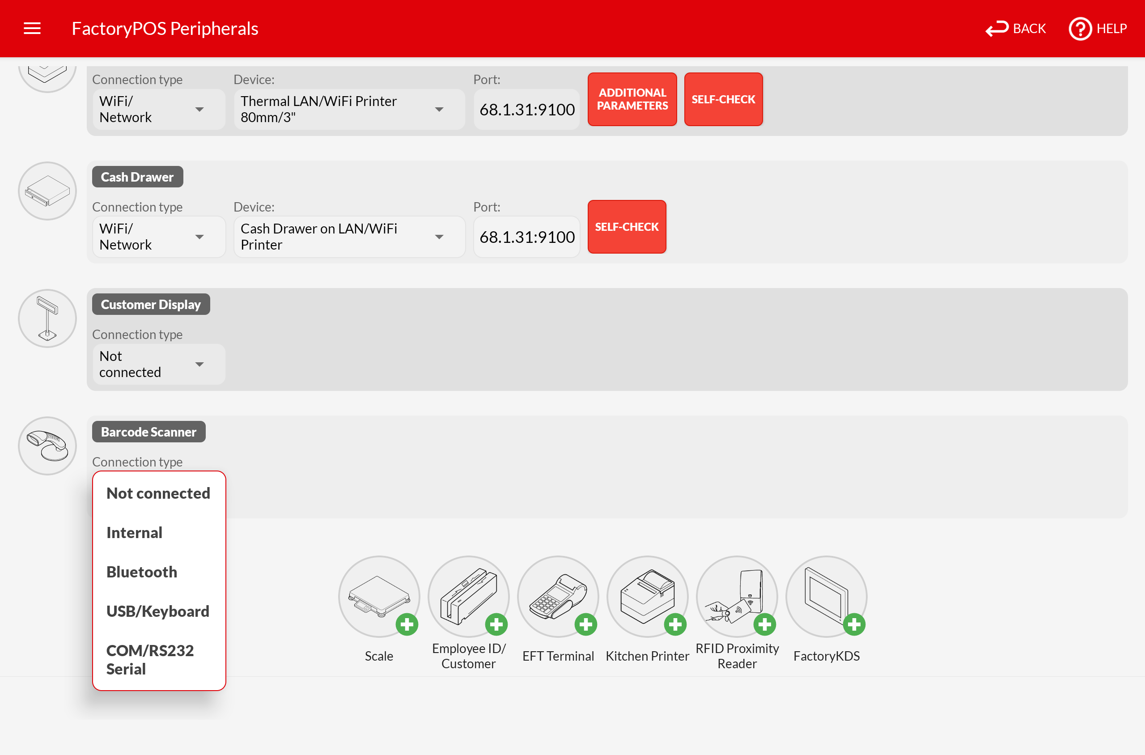This screenshot has width=1145, height=755.
Task: Click the Barcode Scanner icon
Action: (47, 446)
